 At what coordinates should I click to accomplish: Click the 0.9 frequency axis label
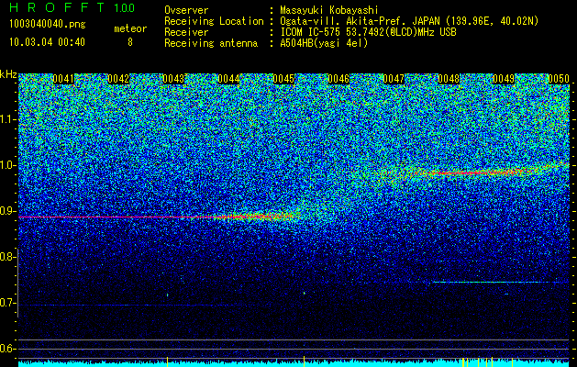6,211
